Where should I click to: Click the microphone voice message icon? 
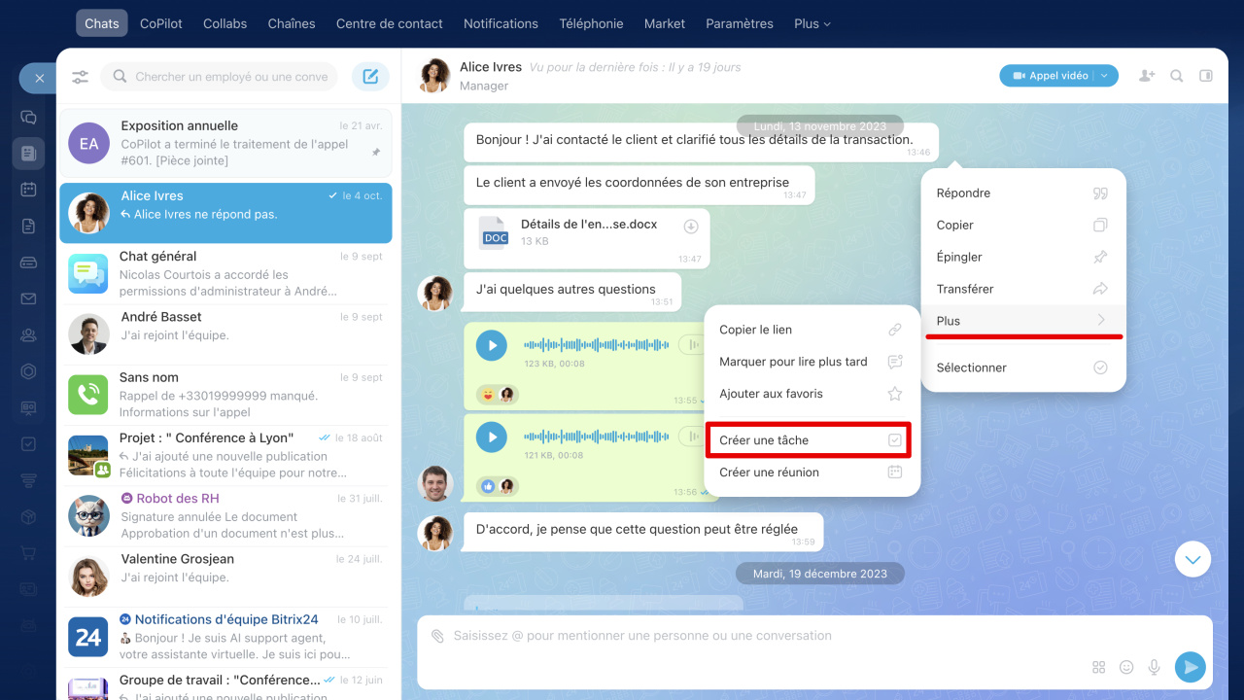(1155, 667)
